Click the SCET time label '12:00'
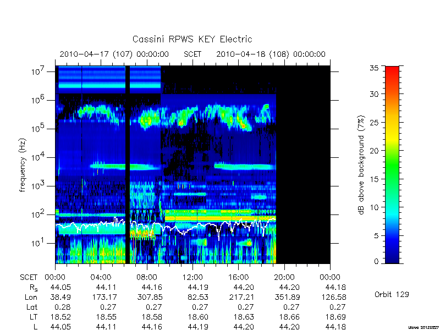440x330 pixels. [193, 277]
